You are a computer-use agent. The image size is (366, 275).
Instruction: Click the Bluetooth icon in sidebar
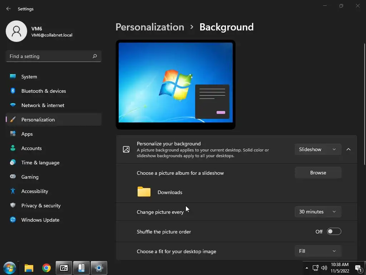pyautogui.click(x=13, y=91)
